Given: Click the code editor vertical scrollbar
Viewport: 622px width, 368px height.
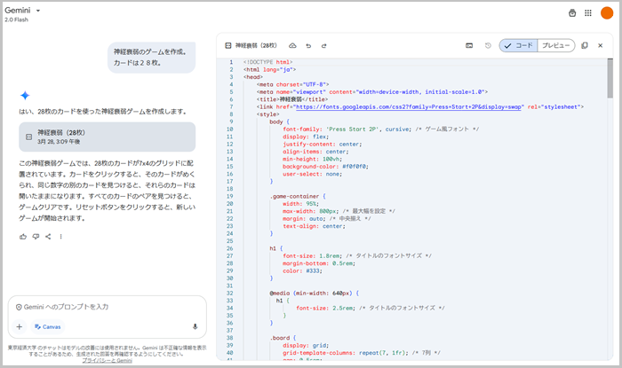Looking at the screenshot, I should point(610,78).
